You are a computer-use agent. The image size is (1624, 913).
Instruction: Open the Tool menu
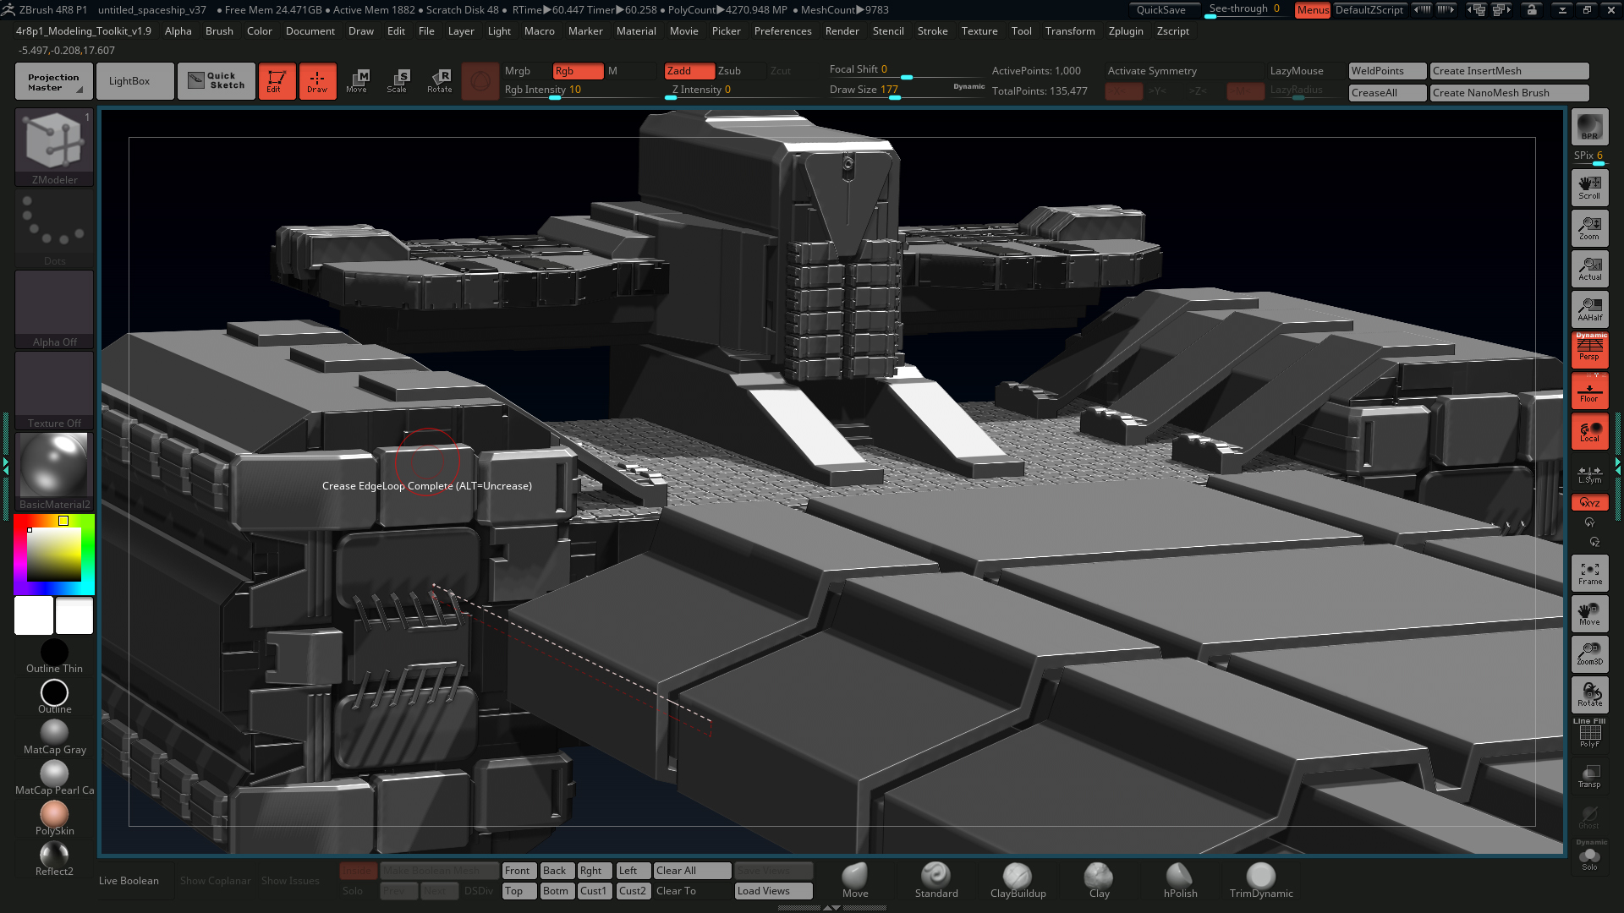1021,31
